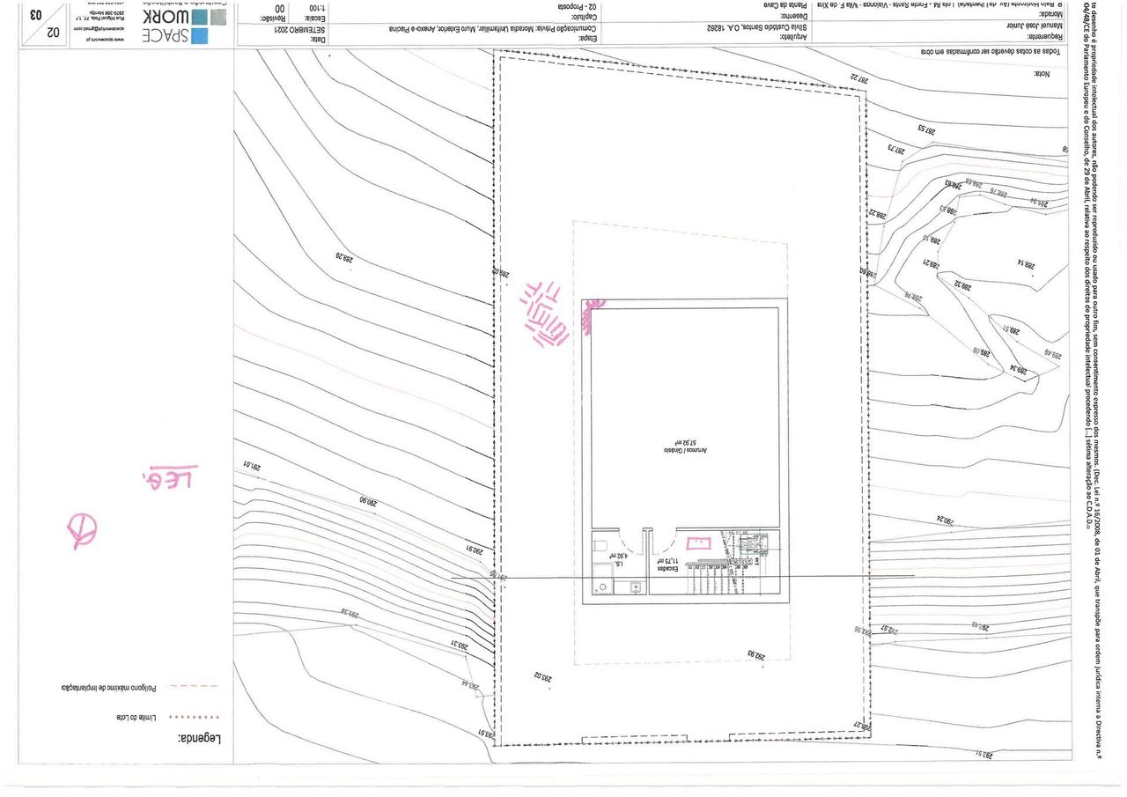
Task: Click the elevation label '287.22'
Action: (x=859, y=79)
